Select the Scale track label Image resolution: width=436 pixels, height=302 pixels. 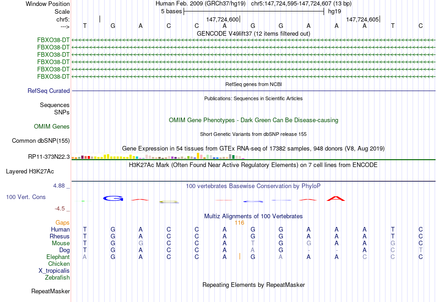(x=62, y=11)
